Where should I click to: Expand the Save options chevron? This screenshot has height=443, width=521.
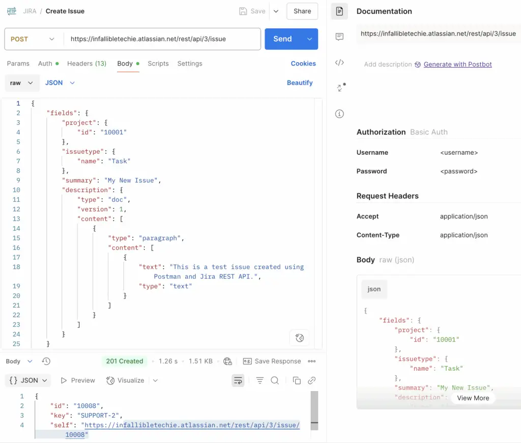point(276,11)
